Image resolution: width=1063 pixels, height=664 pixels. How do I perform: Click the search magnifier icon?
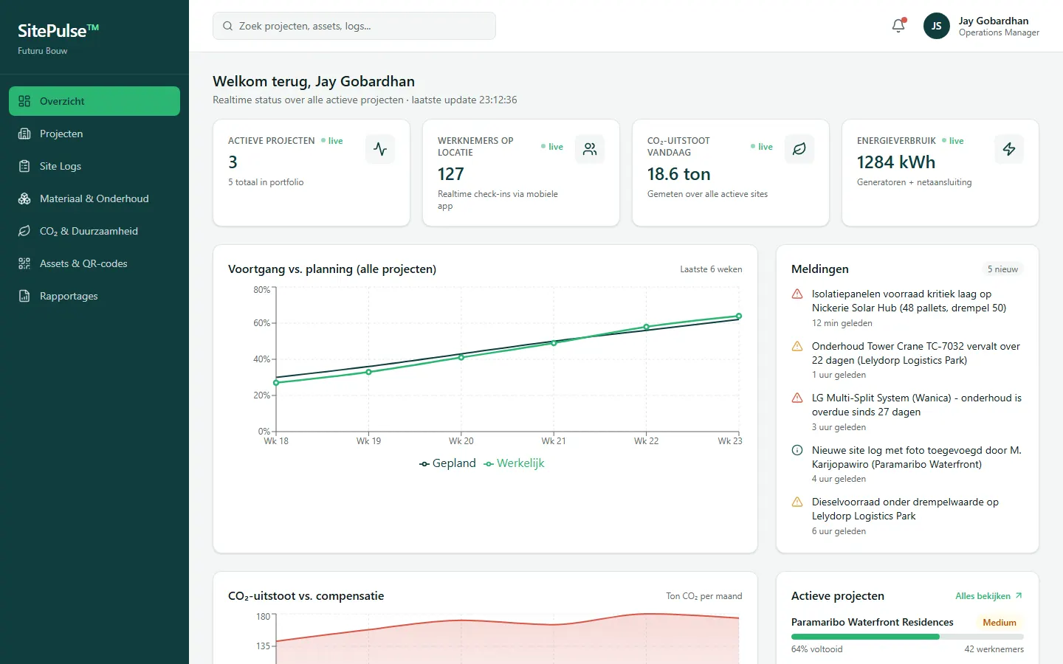click(x=228, y=26)
